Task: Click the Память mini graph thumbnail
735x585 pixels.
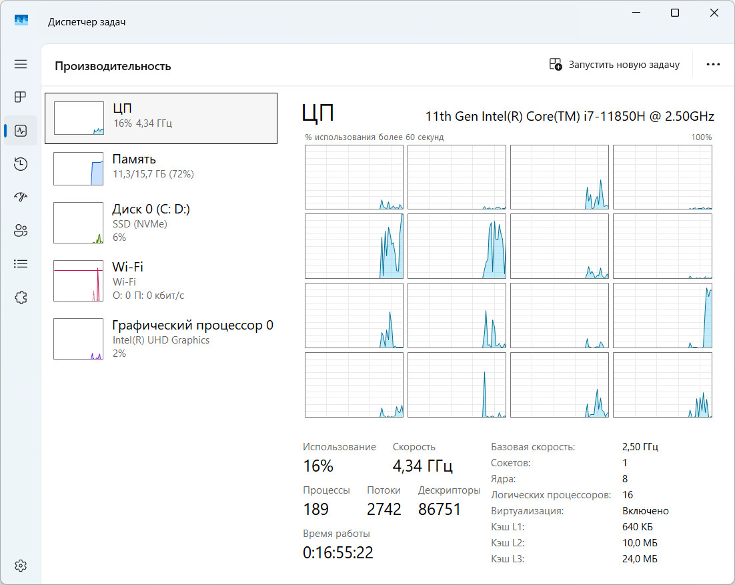Action: [79, 169]
